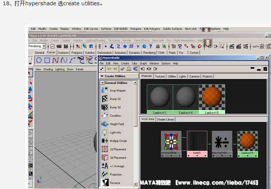
Task: Click the Reverse utility icon
Action: (104, 183)
